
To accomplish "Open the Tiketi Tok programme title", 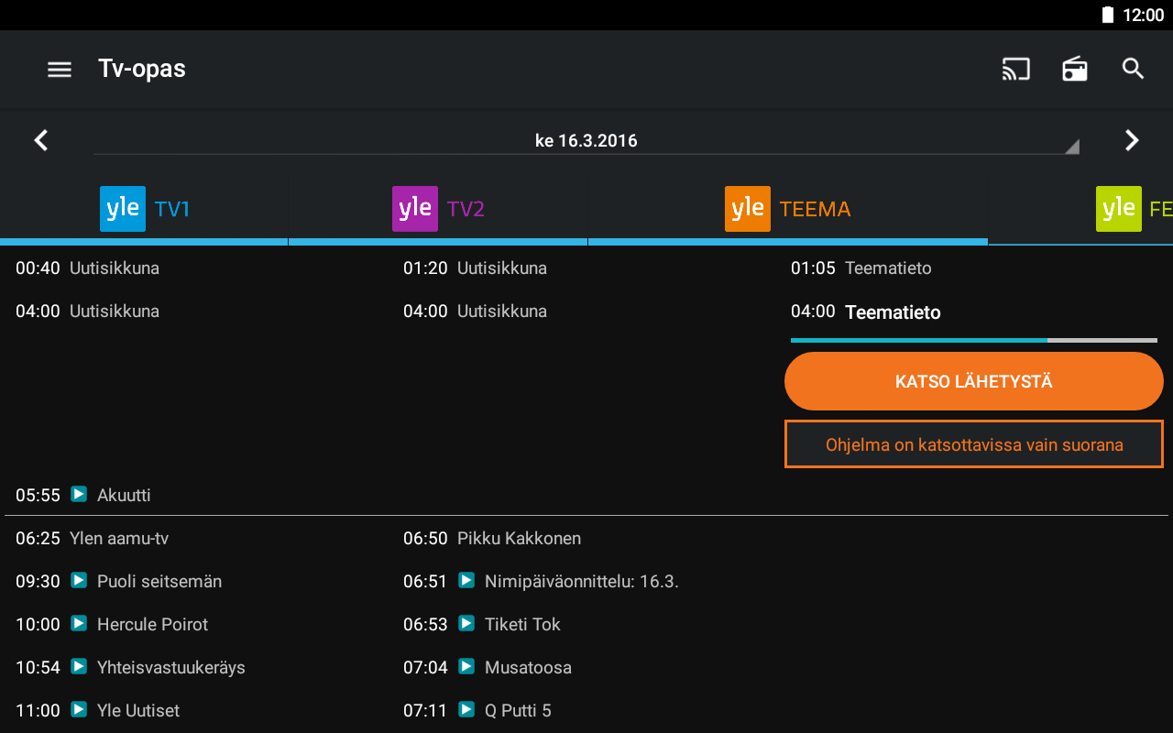I will coord(522,625).
